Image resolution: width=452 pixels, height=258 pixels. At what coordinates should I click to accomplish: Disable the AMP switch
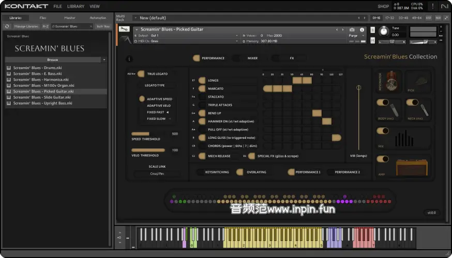pos(383,158)
